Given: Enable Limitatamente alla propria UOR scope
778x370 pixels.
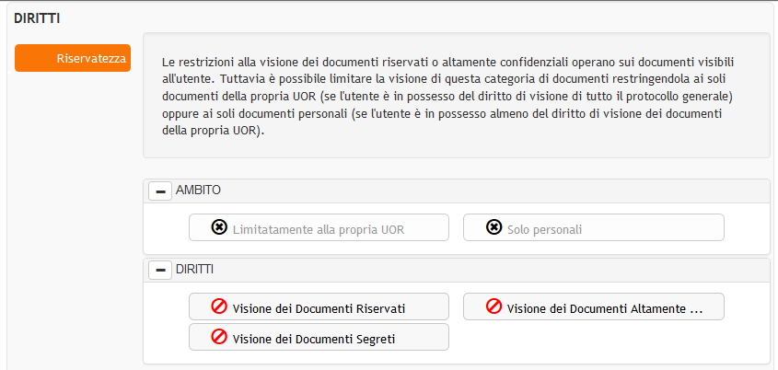Looking at the screenshot, I should click(x=319, y=227).
